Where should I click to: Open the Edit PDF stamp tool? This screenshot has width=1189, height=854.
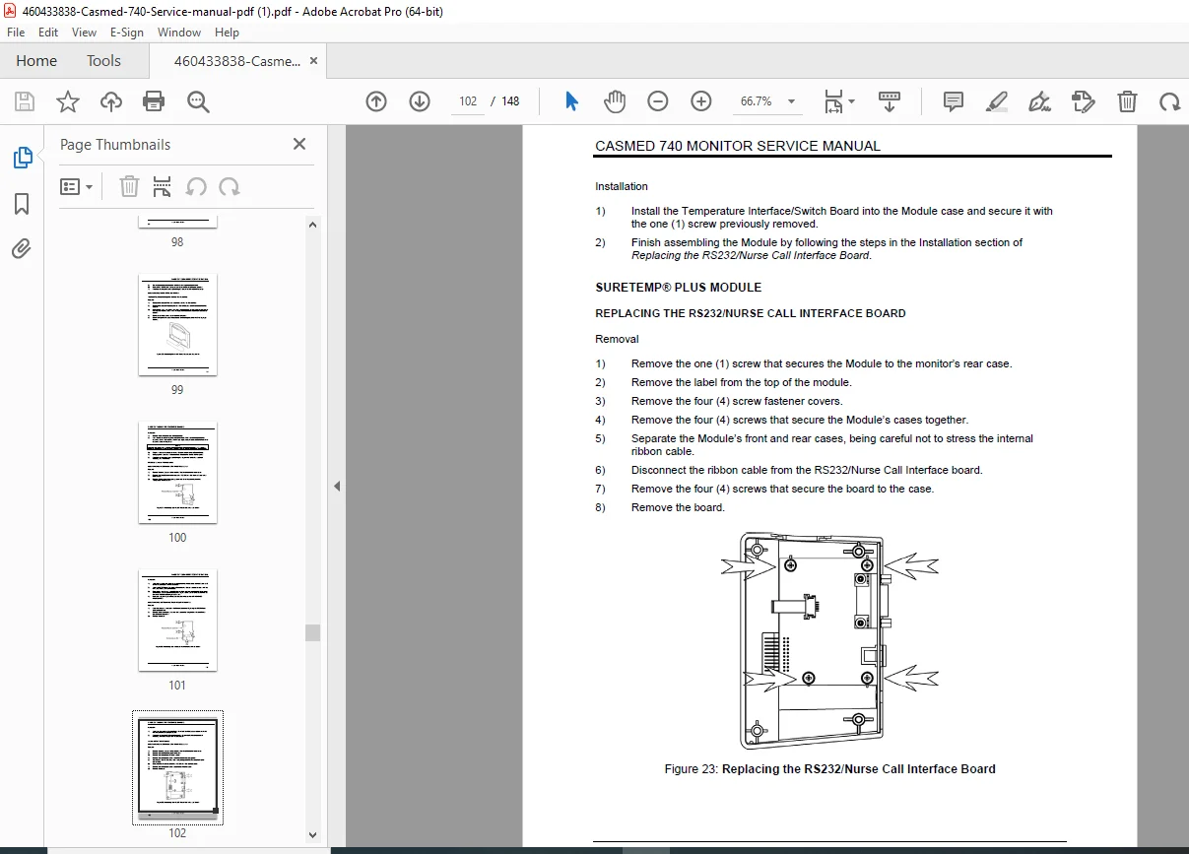tap(1084, 101)
